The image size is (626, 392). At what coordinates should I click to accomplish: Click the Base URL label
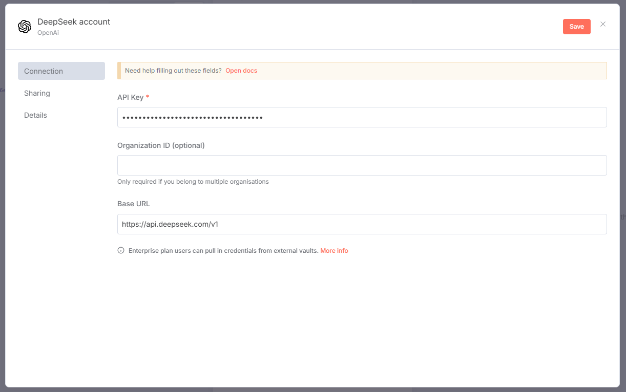click(x=134, y=204)
